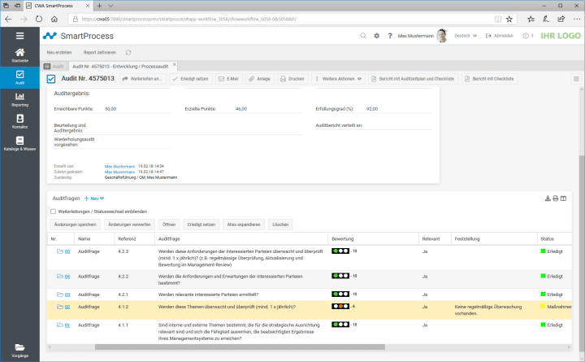Click the E-Mail button

coord(228,79)
